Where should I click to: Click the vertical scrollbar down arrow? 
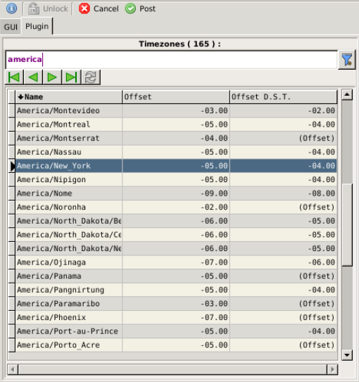(347, 355)
